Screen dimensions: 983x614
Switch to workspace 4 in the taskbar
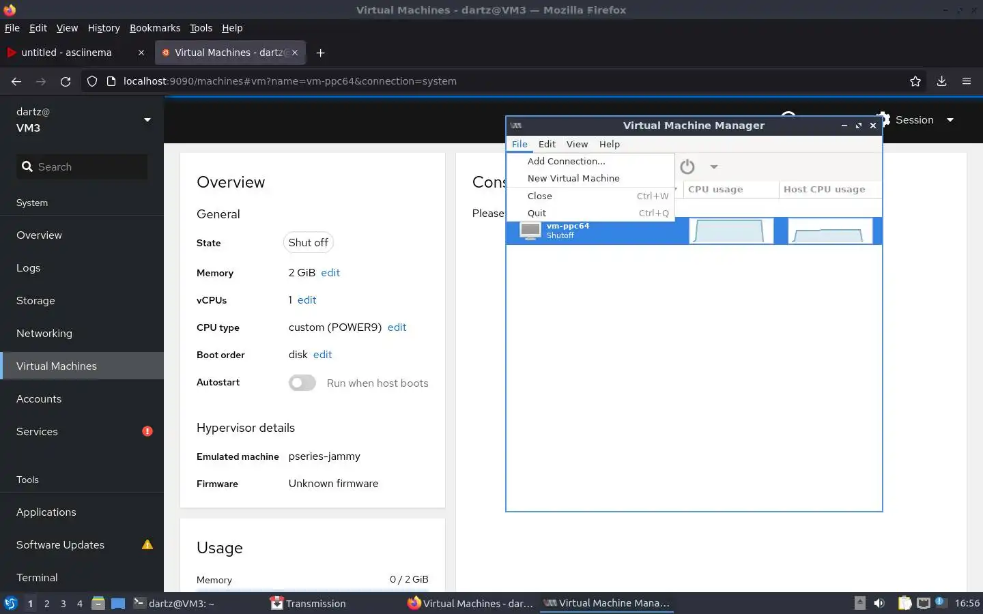(x=80, y=604)
